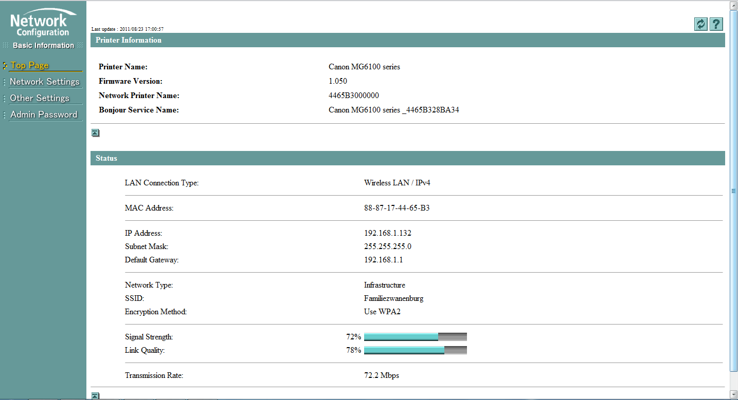
Task: Click the Printer Information section header
Action: (408, 40)
